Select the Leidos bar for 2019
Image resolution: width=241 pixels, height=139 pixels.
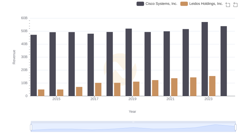tap(136, 89)
